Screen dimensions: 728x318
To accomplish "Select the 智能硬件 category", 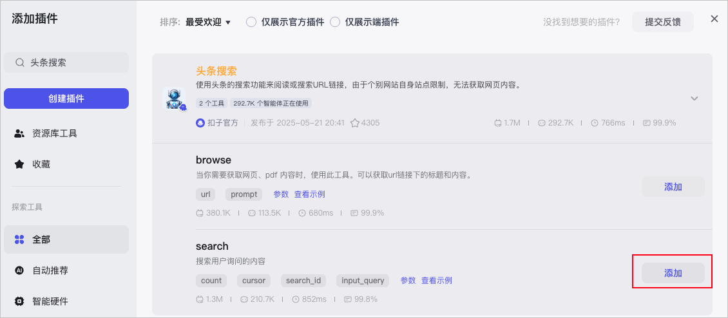I will pos(66,301).
